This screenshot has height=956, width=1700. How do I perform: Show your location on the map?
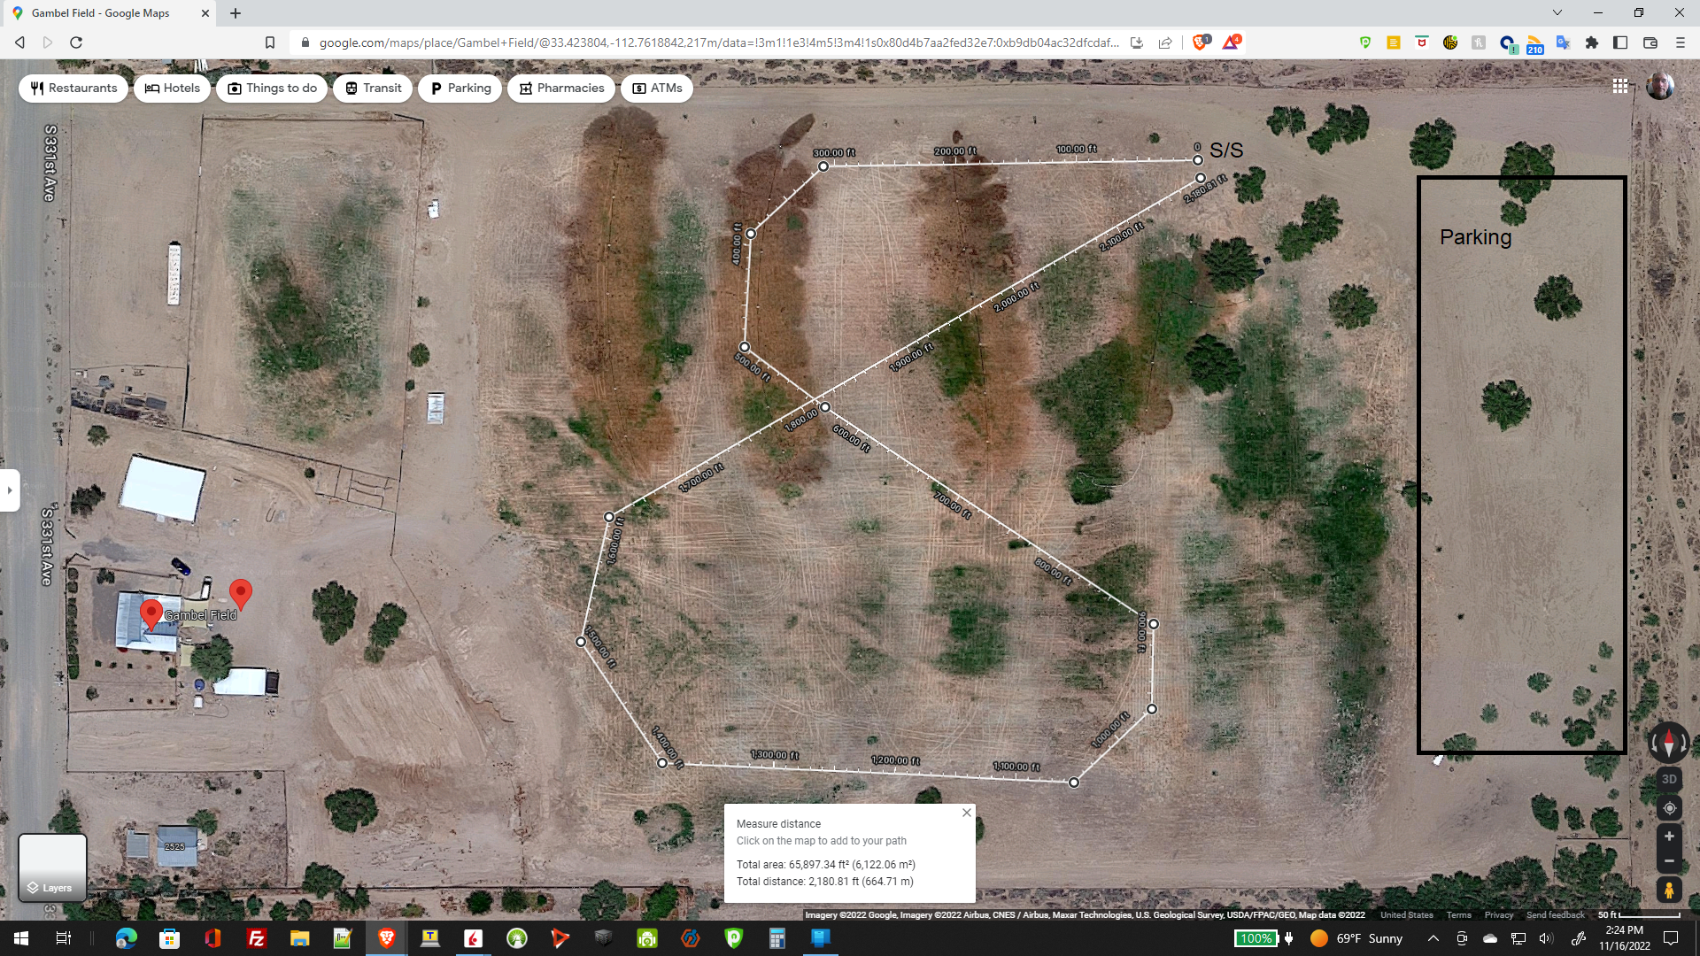[x=1669, y=808]
